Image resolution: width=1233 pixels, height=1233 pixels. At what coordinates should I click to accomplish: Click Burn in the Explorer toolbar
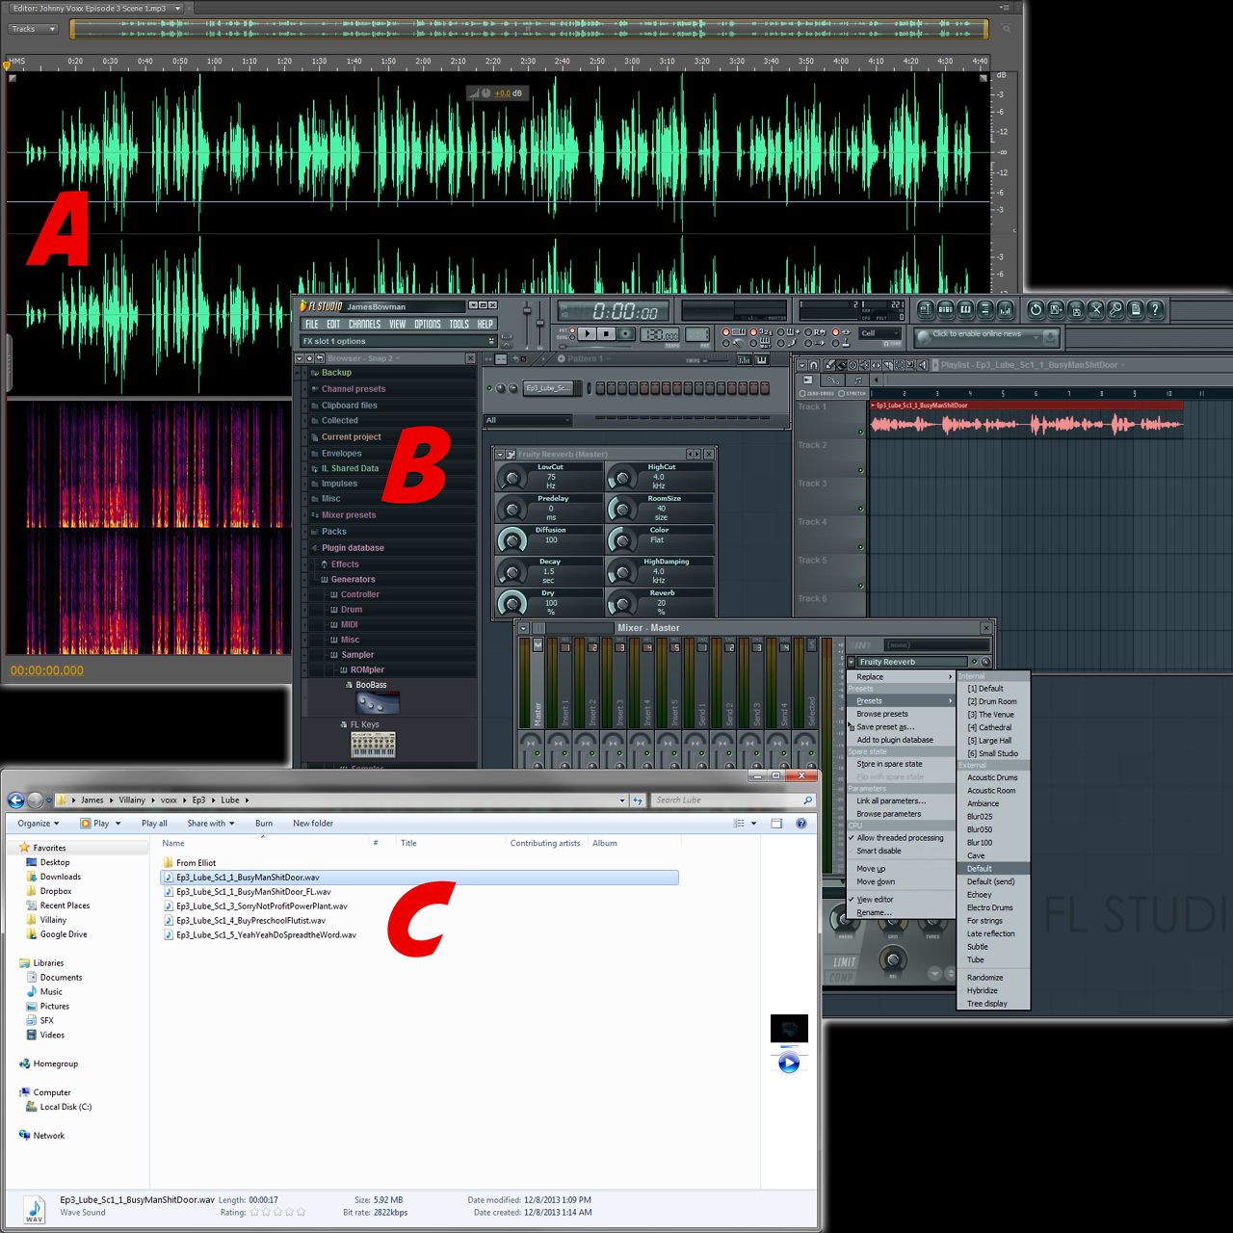(264, 824)
